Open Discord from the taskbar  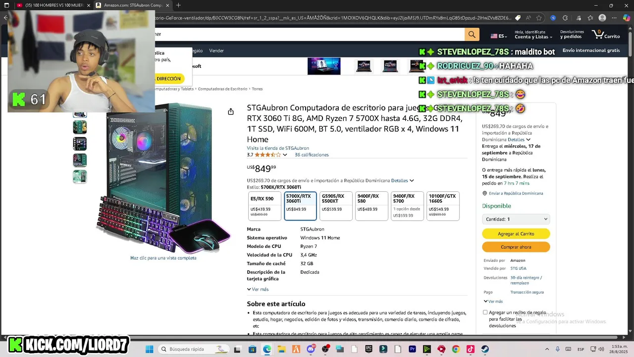pyautogui.click(x=311, y=349)
